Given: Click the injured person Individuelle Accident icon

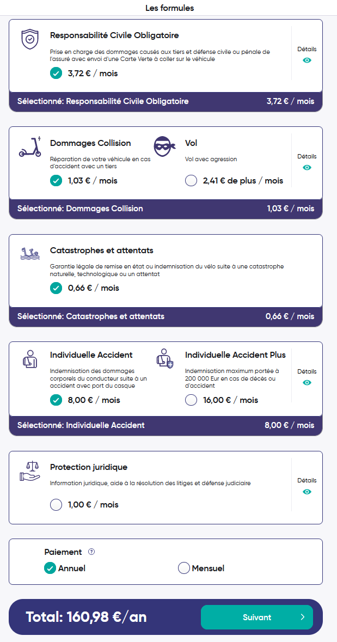Looking at the screenshot, I should (30, 358).
